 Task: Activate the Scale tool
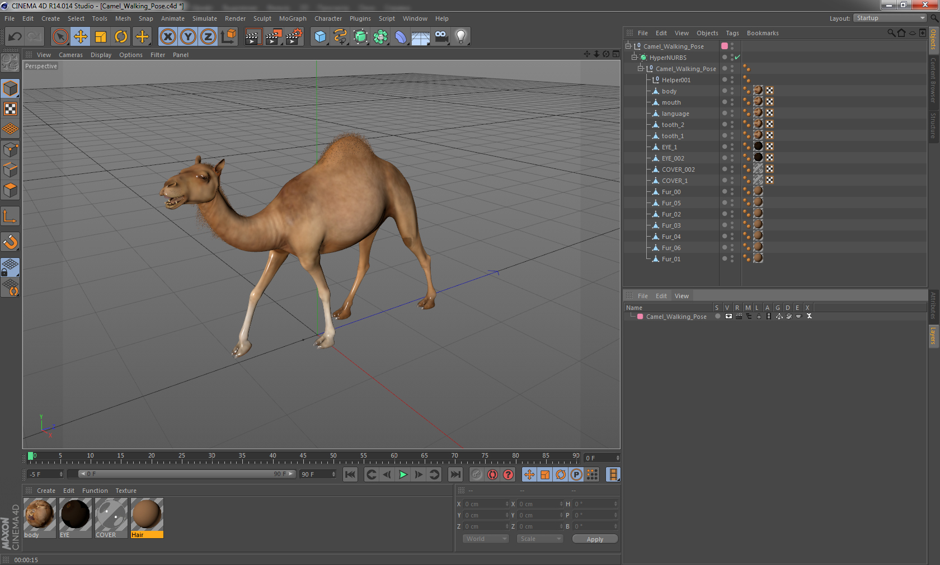(101, 37)
